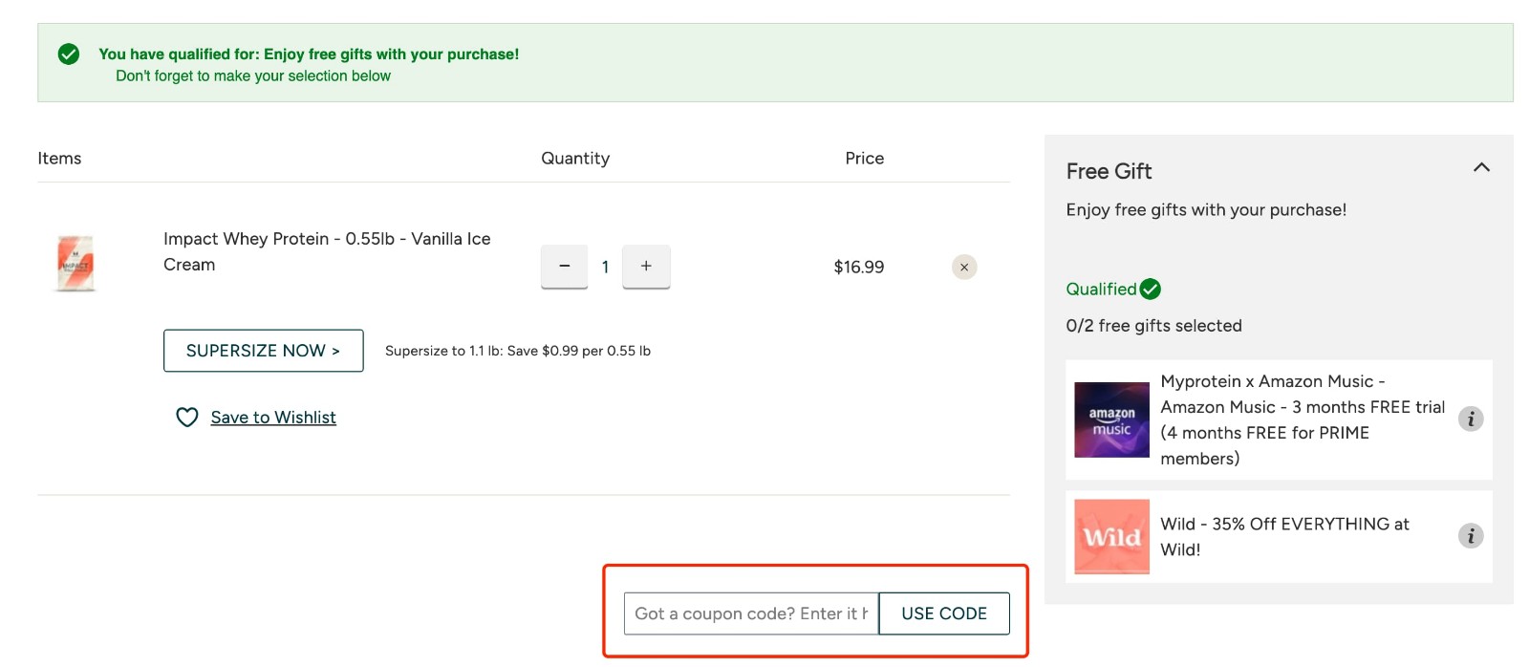Image resolution: width=1529 pixels, height=667 pixels.
Task: Apply coupon with the USE CODE button
Action: point(944,613)
